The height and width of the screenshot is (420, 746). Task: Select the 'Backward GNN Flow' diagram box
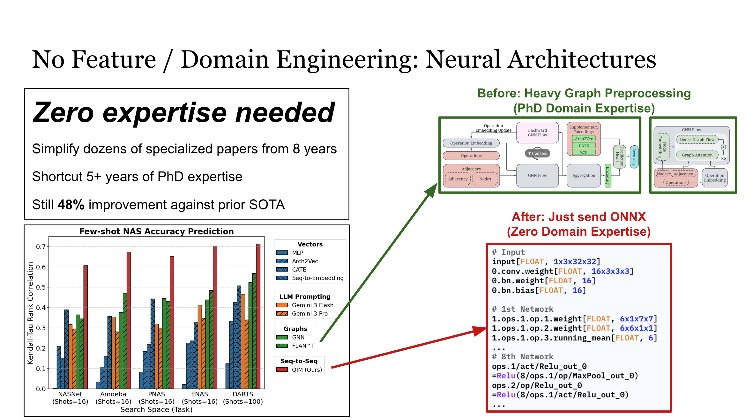[537, 133]
